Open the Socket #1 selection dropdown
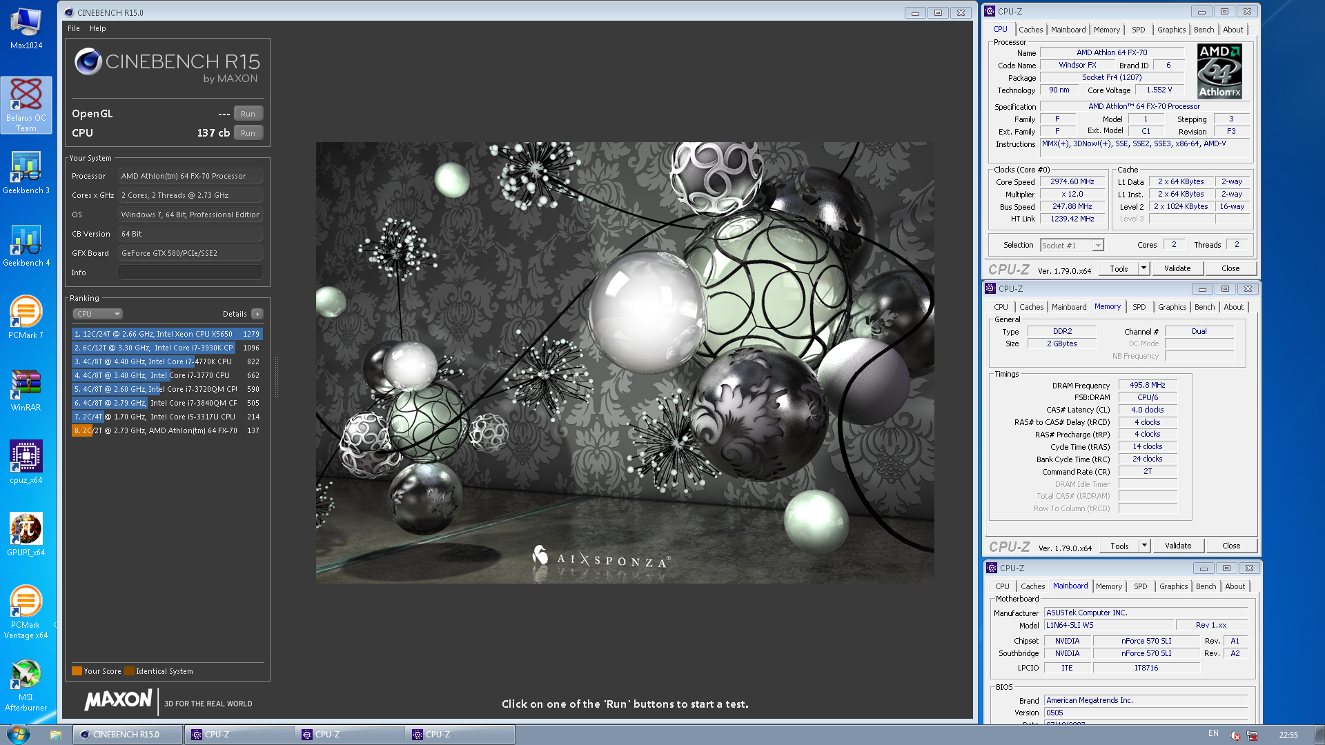 1072,246
